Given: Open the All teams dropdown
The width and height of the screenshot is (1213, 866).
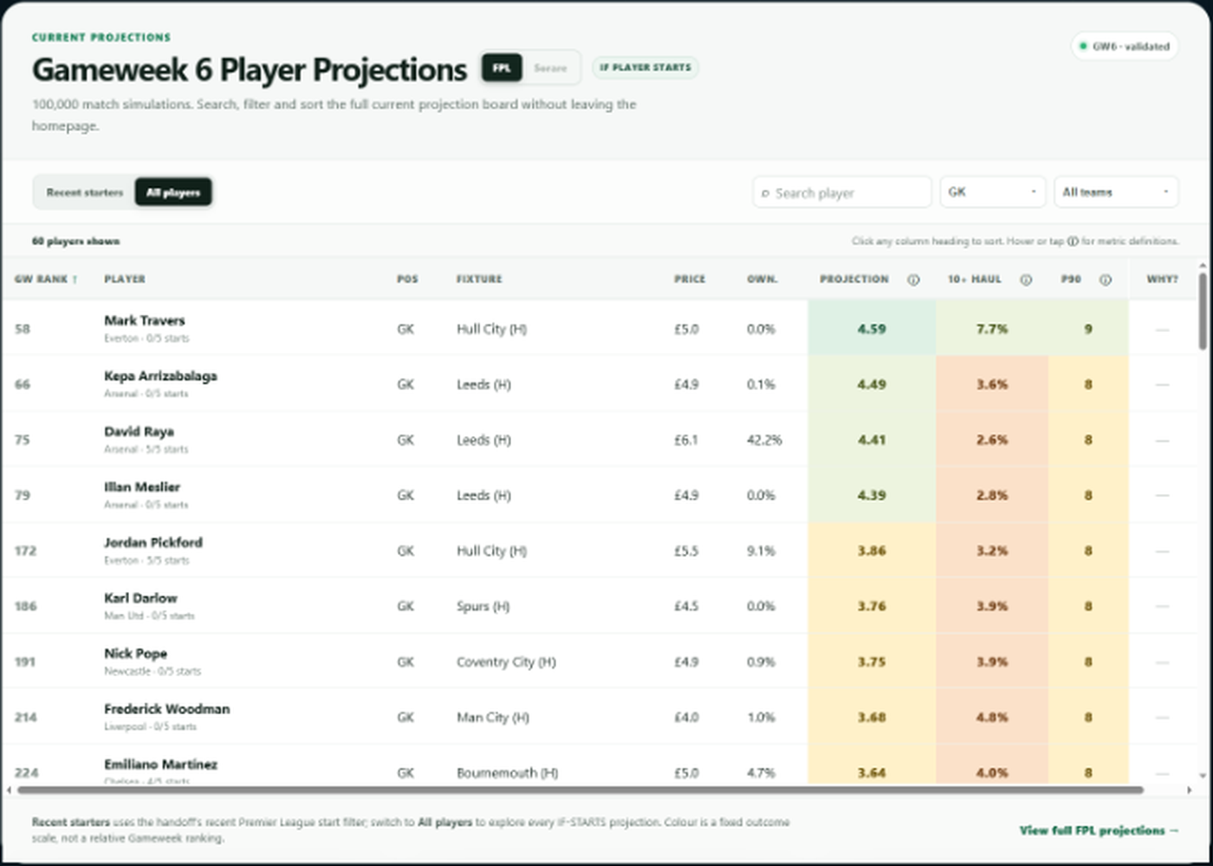Looking at the screenshot, I should 1116,192.
